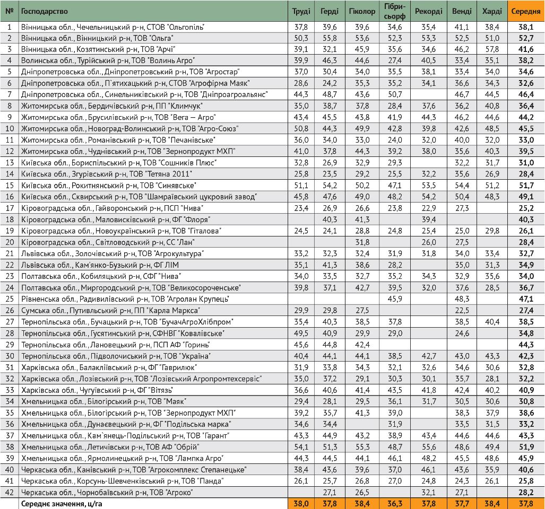Click the Середнє значення, ц/га footer label

tap(62, 504)
